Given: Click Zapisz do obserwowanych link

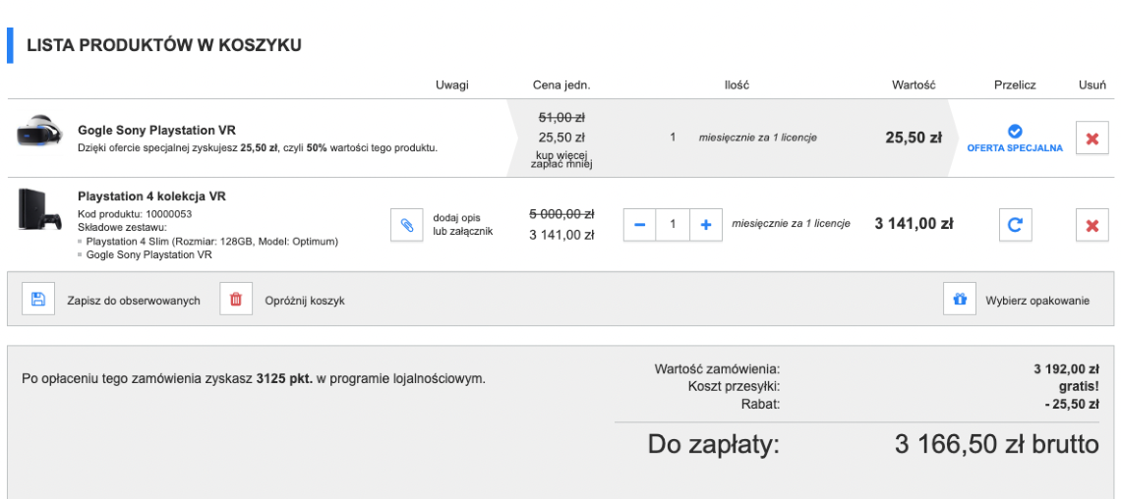Looking at the screenshot, I should point(134,301).
